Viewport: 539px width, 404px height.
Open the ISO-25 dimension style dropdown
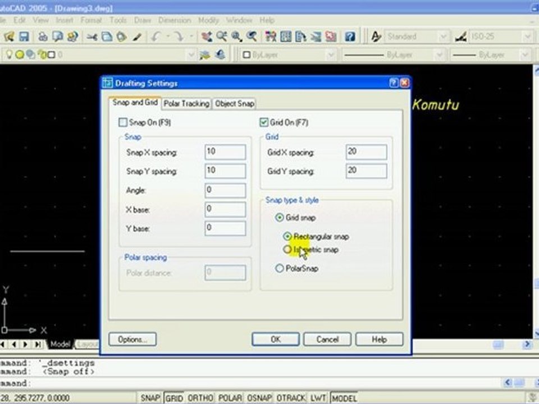pos(528,36)
